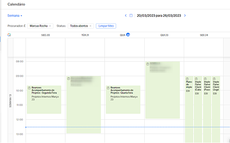This screenshot has width=230, height=143.
Task: Click the calendar sync icon beside SEG 20
Action: 9,35
